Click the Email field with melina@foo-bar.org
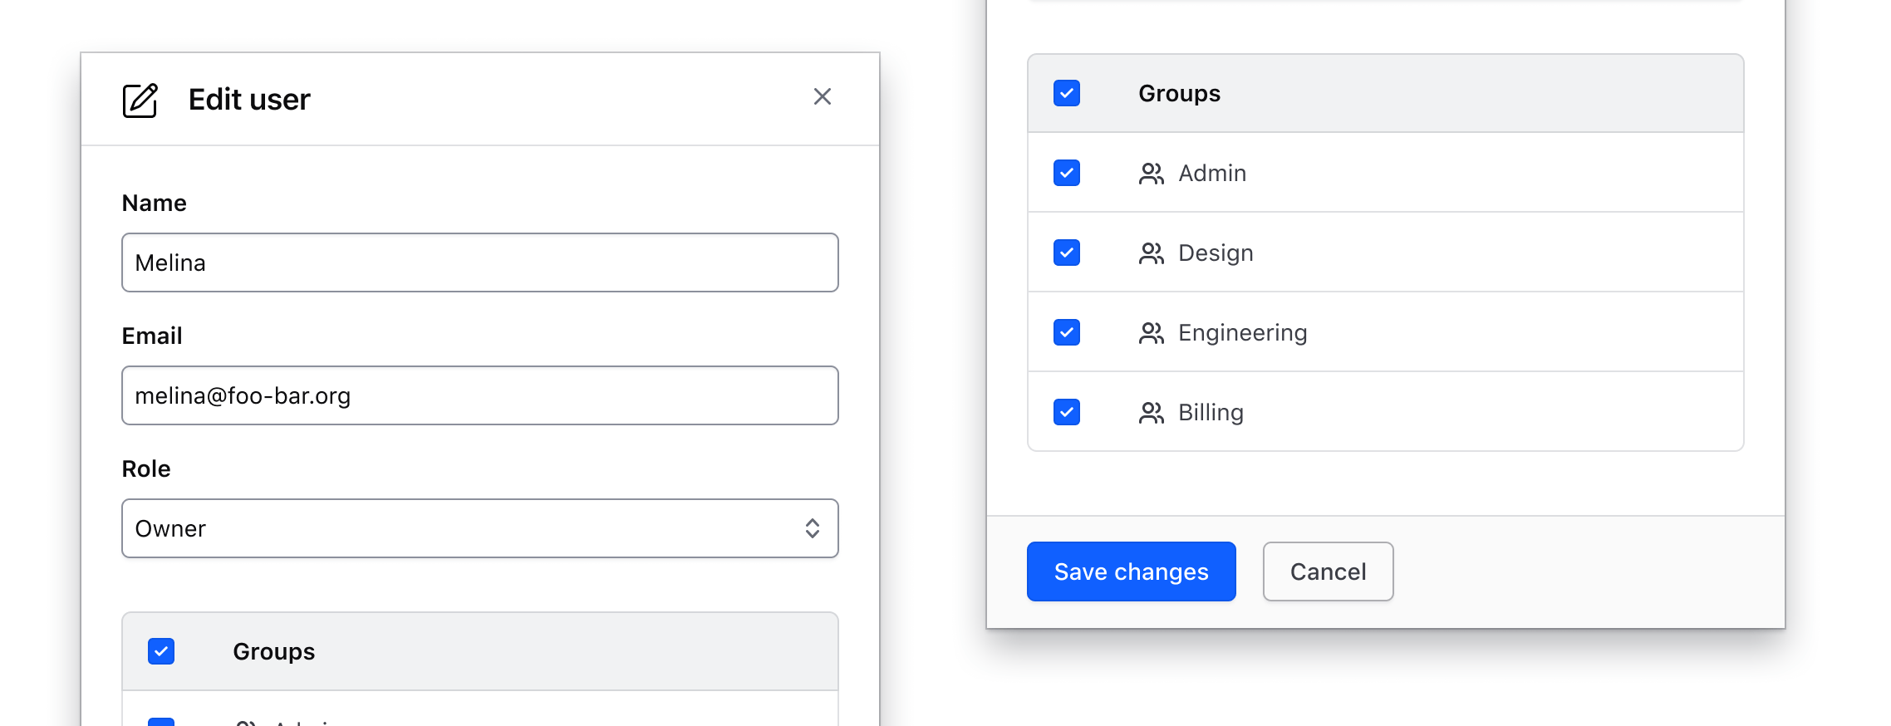 coord(479,395)
